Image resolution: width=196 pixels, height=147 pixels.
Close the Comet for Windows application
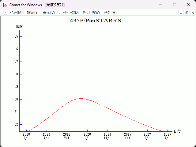pos(188,5)
